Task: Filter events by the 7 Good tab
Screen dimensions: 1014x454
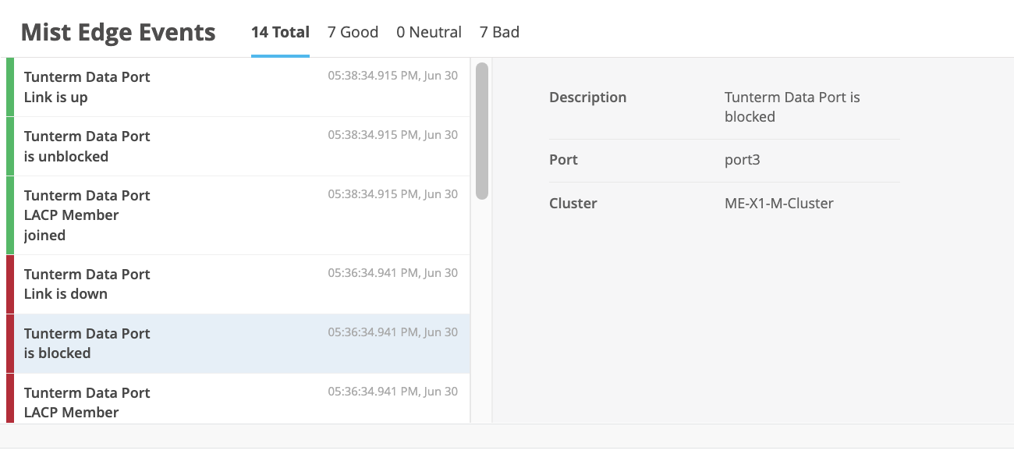Action: pyautogui.click(x=353, y=32)
